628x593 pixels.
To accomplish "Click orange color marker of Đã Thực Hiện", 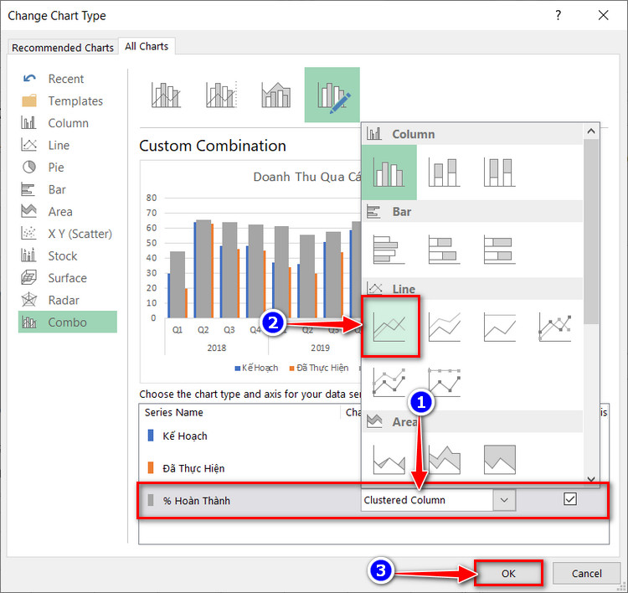I will [151, 467].
